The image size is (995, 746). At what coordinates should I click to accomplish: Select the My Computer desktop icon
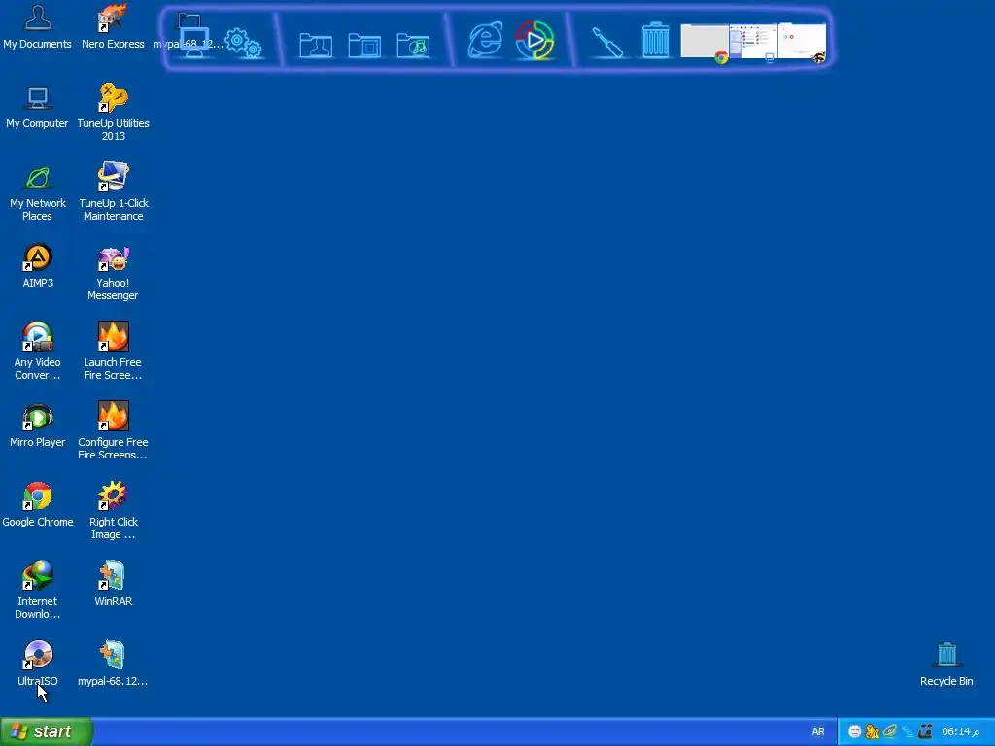coord(38,107)
